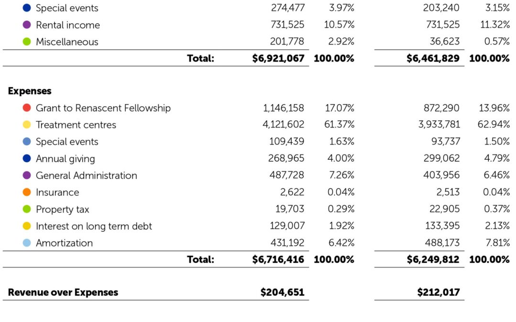The image size is (516, 322).
Task: Click the green dot beside Property tax
Action: pyautogui.click(x=27, y=209)
